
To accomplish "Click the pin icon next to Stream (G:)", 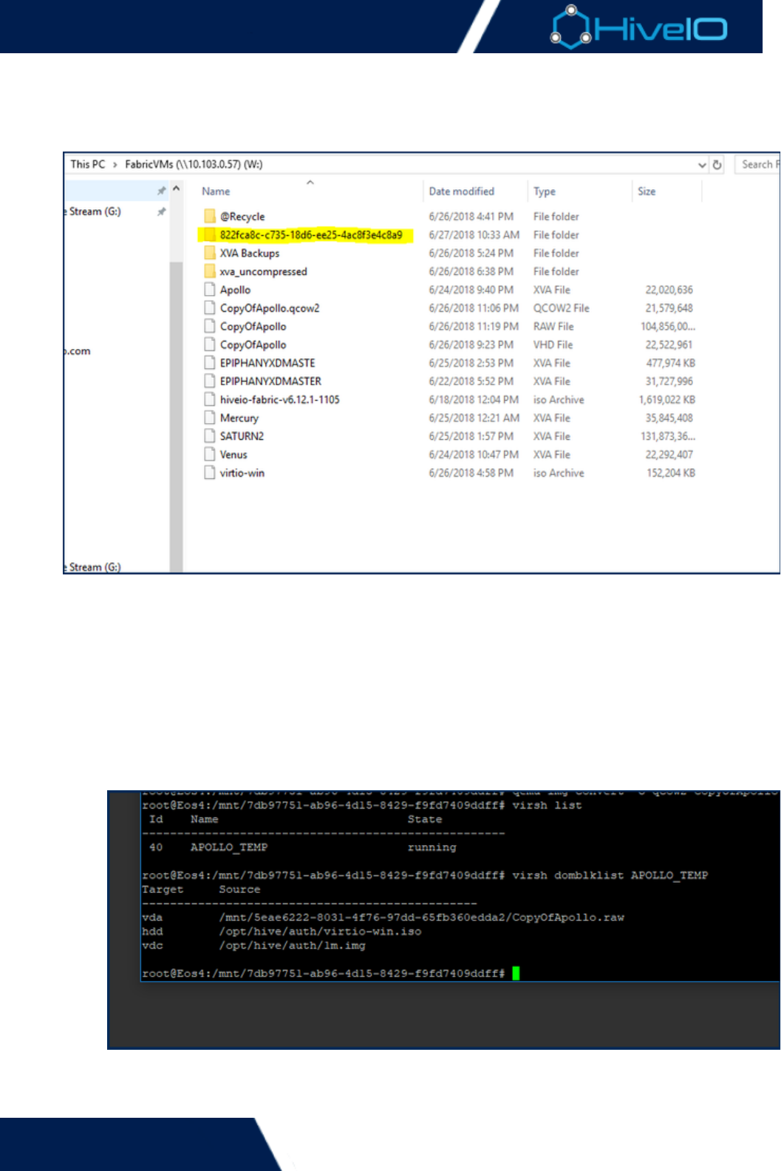I will [x=161, y=211].
